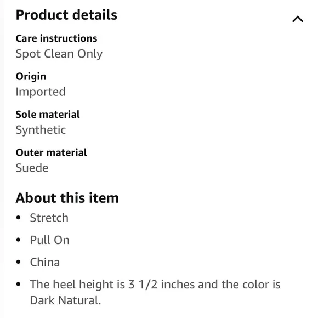The image size is (318, 318).
Task: Click the Dark Natural color text
Action: point(65,300)
